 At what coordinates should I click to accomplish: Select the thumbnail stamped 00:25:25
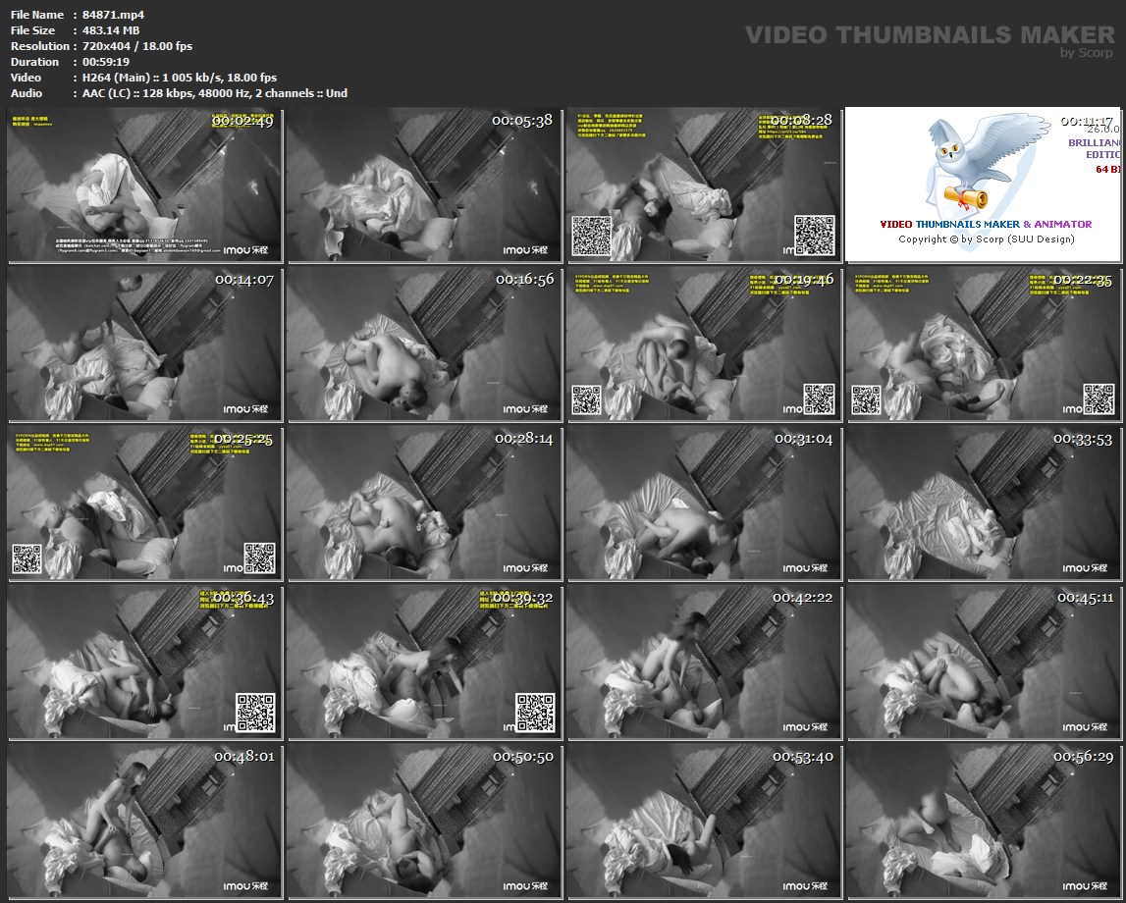tap(144, 504)
